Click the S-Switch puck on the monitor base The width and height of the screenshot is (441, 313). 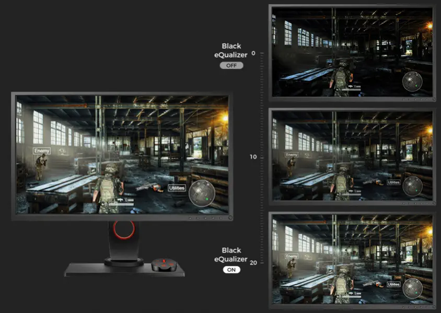164,264
